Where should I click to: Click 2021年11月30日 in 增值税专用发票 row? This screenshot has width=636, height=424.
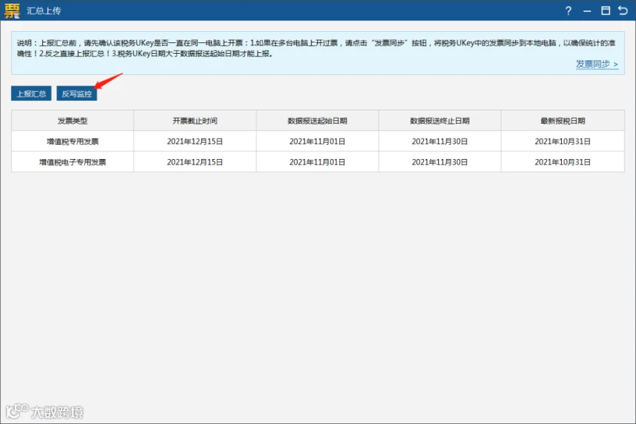[x=440, y=141]
